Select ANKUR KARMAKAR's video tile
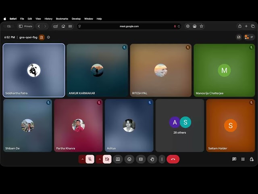Screen dimensions: 258x194 [x=97, y=70]
